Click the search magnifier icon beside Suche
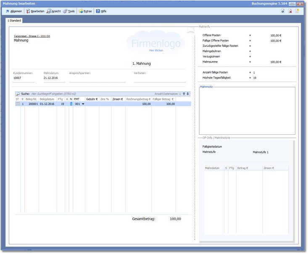The height and width of the screenshot is (254, 308). click(x=18, y=94)
